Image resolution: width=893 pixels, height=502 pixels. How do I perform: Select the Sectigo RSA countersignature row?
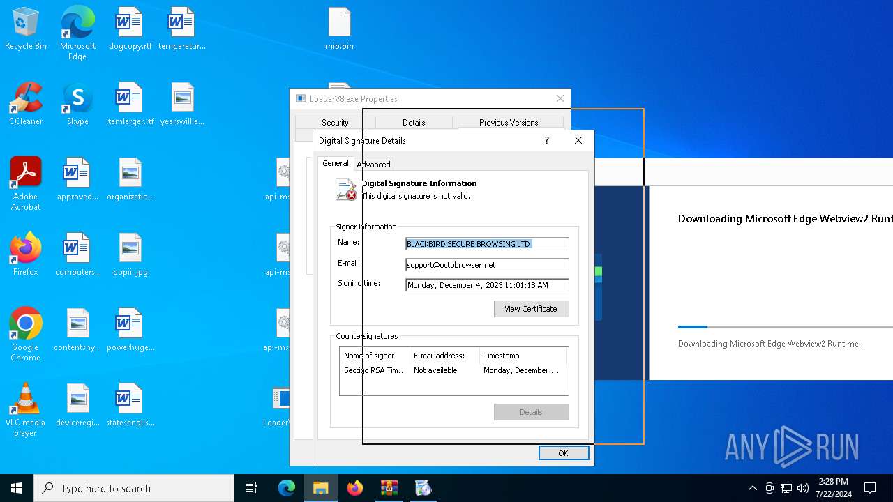[453, 370]
